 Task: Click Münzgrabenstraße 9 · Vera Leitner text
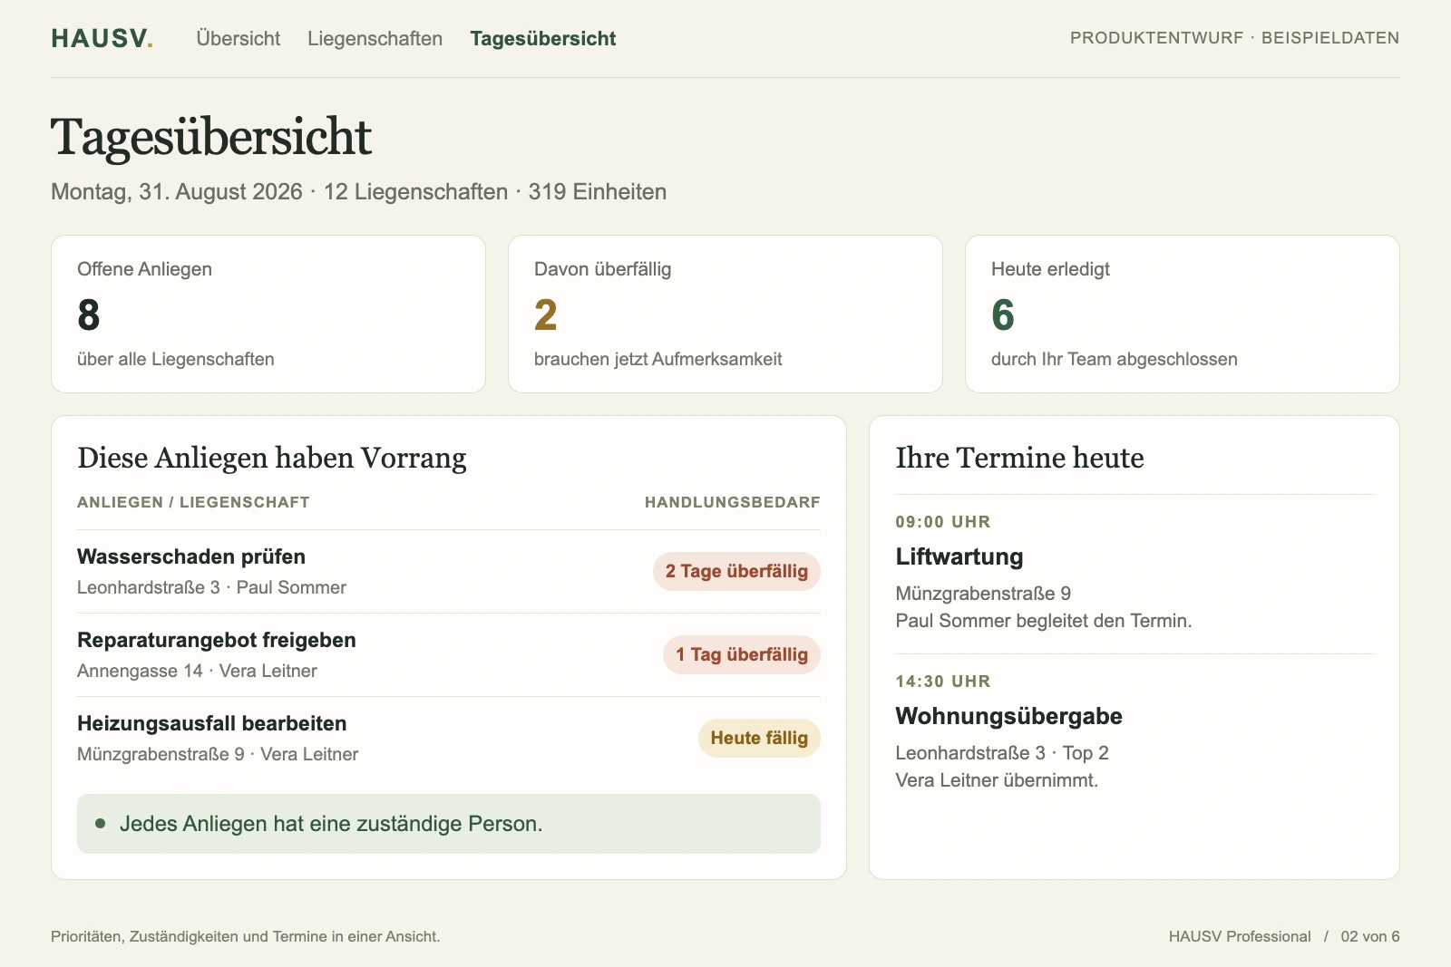218,754
